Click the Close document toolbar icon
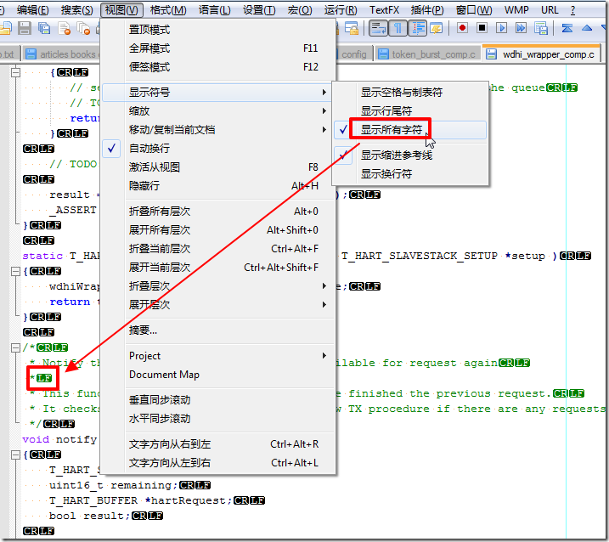The image size is (609, 542). coord(64,28)
